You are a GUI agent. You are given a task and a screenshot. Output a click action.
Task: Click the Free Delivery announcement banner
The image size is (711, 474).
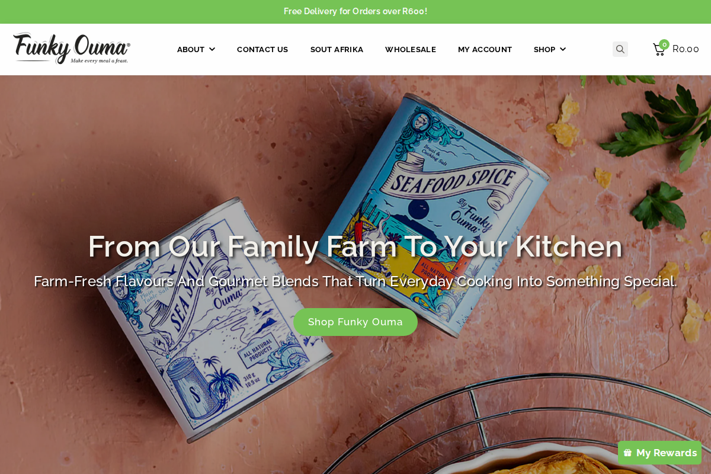[x=355, y=11]
